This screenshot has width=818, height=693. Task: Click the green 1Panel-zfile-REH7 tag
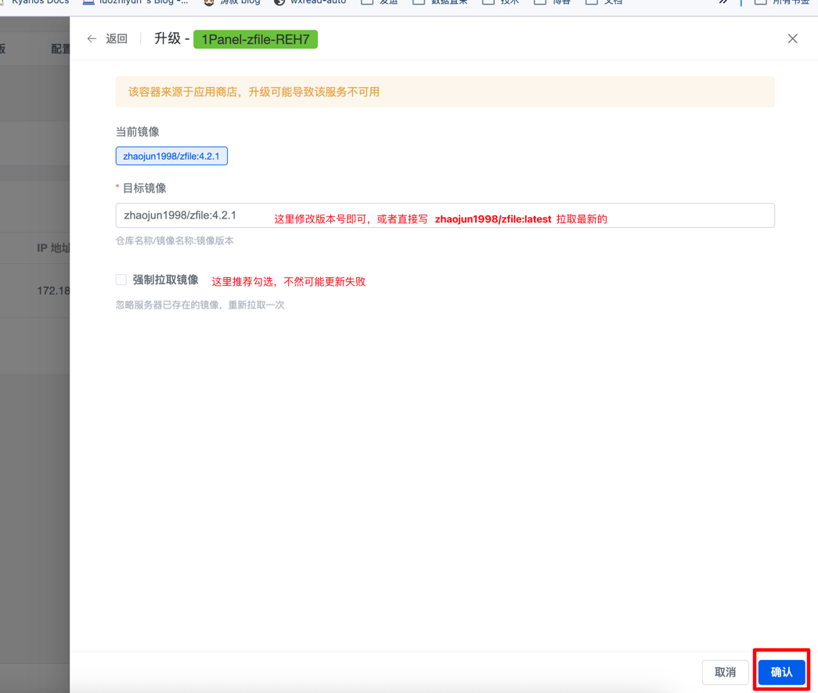[255, 39]
